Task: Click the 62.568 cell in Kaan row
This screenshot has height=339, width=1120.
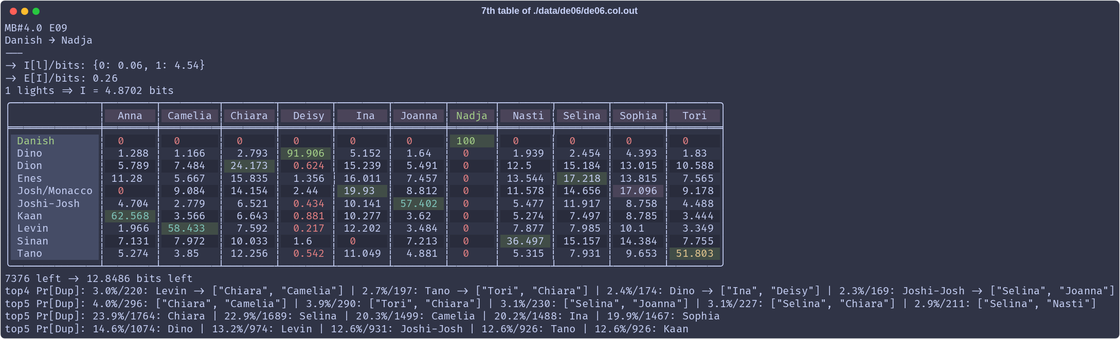Action: pos(130,216)
